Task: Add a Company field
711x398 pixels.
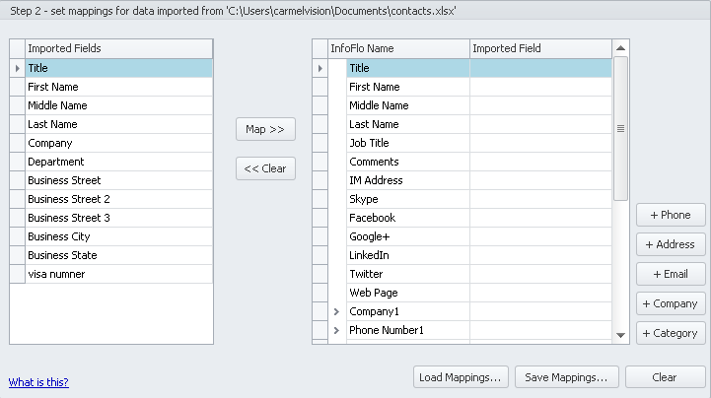Action: click(x=671, y=303)
